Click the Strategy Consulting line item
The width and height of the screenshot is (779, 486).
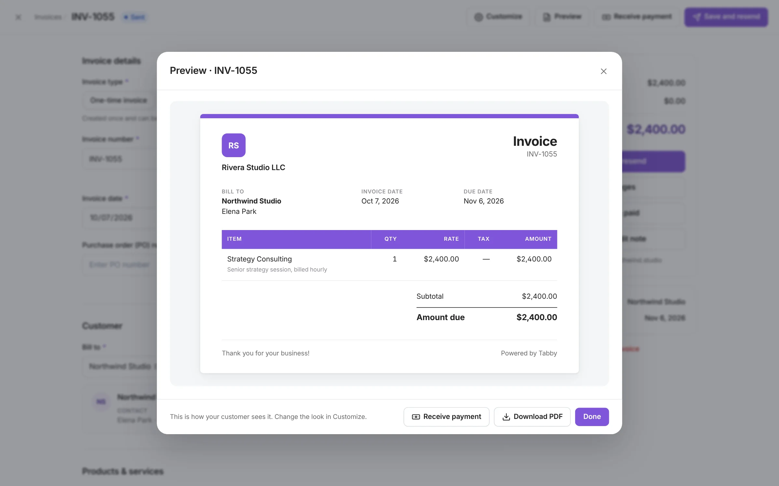pyautogui.click(x=259, y=259)
